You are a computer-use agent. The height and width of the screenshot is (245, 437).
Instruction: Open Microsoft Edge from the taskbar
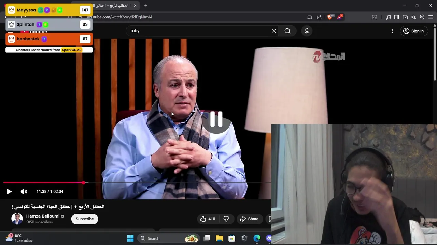pyautogui.click(x=257, y=239)
